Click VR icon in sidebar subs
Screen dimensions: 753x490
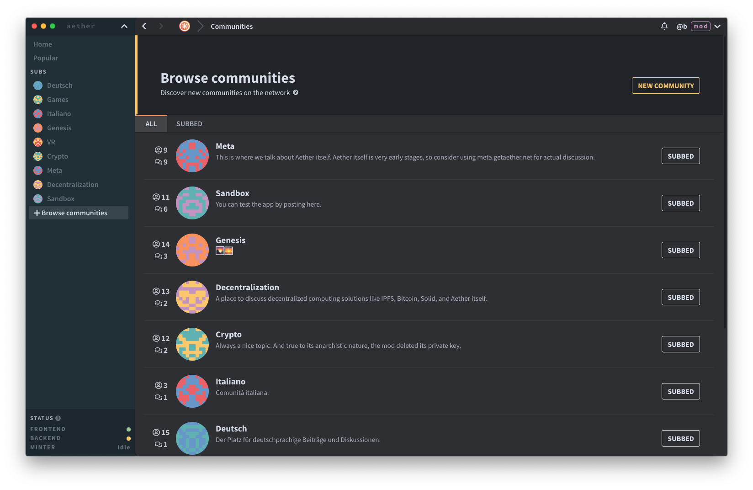[38, 142]
